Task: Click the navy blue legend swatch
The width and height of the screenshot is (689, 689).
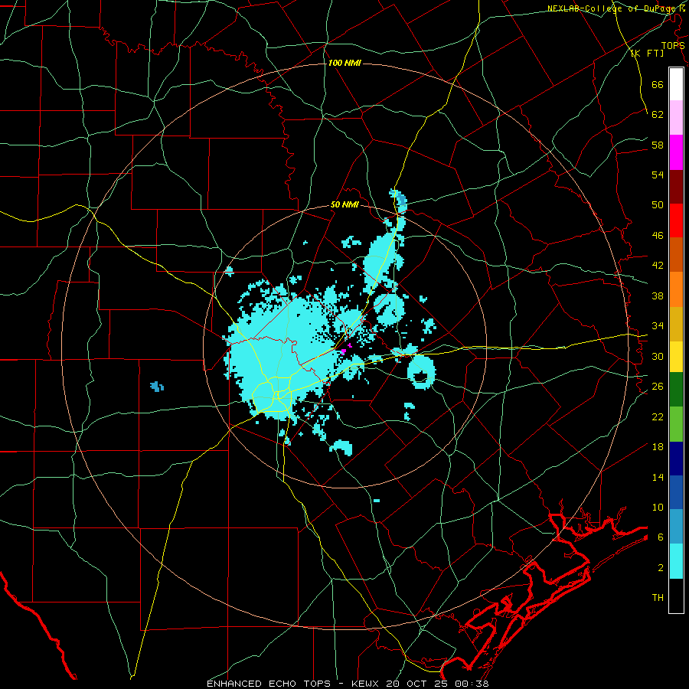Action: (x=676, y=459)
